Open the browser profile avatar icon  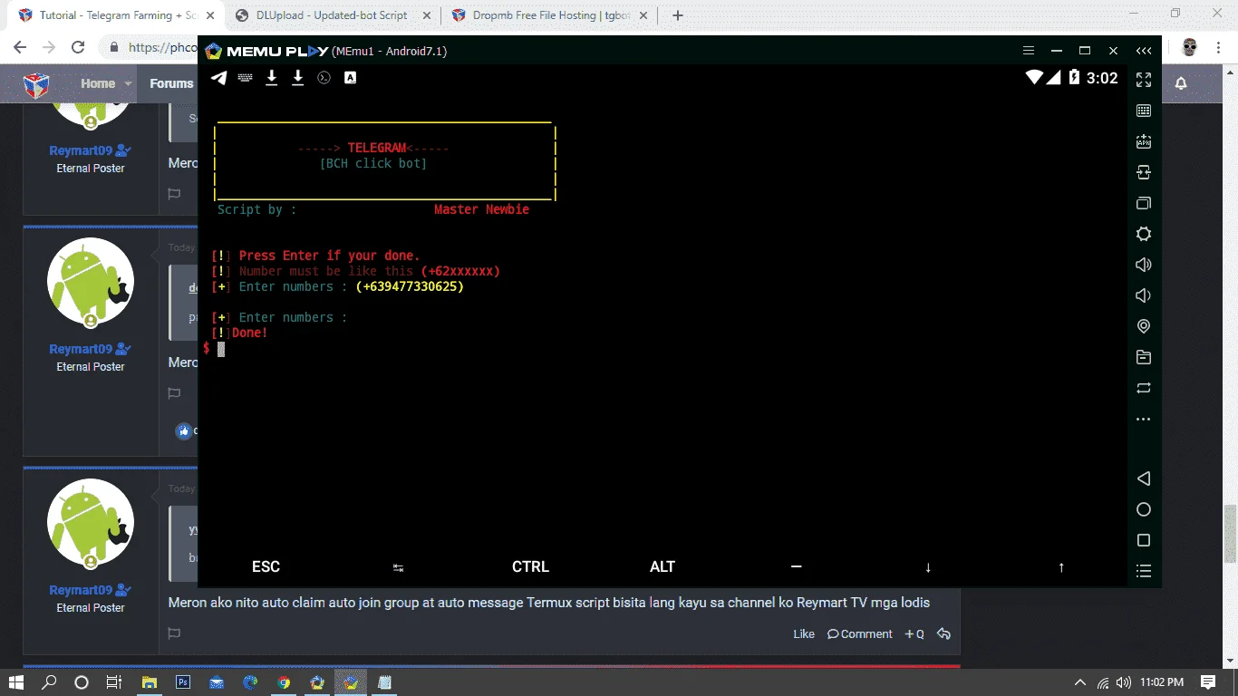[1190, 47]
